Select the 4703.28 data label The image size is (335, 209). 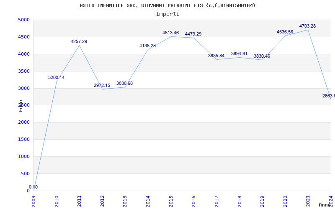coord(307,26)
